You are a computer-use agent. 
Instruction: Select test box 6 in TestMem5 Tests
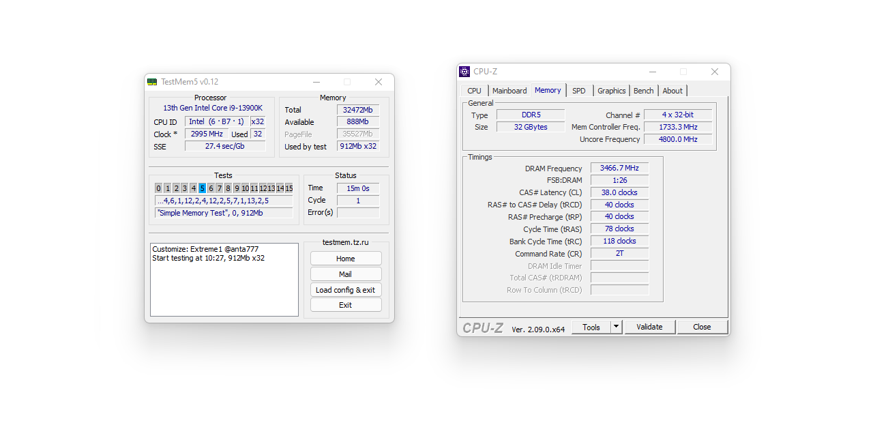point(211,188)
